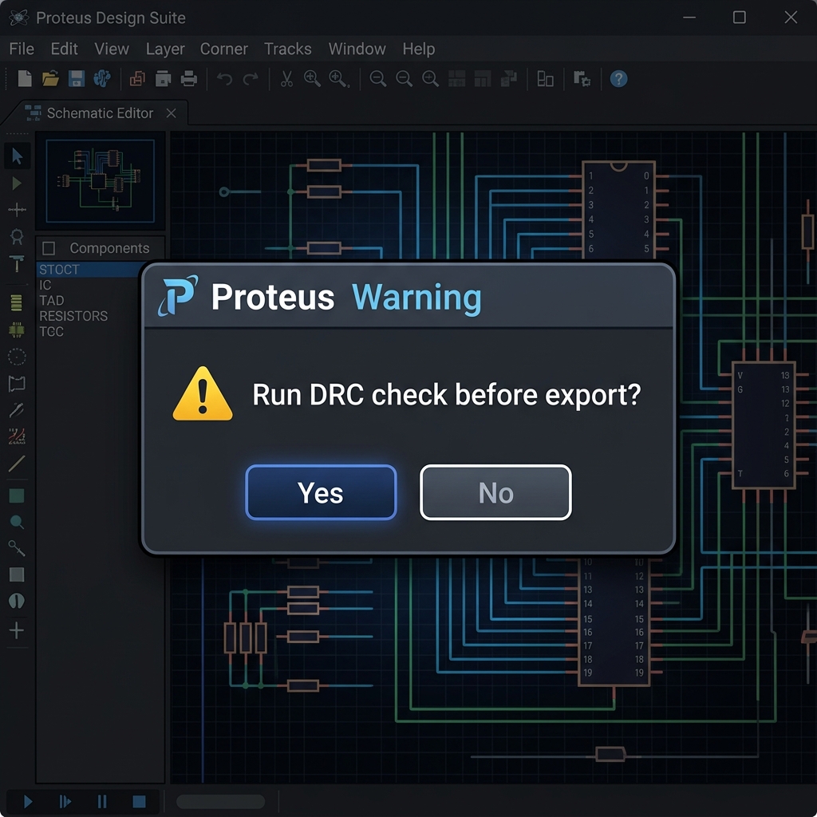Image resolution: width=817 pixels, height=817 pixels.
Task: Click the scissors cut icon
Action: coord(286,79)
